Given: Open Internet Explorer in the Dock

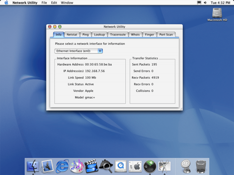Looking at the screenshot, I should tap(62, 166).
